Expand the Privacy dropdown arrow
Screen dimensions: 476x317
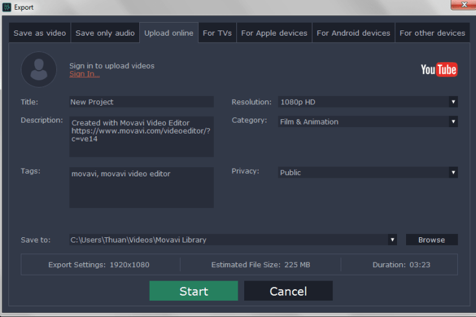click(x=453, y=172)
